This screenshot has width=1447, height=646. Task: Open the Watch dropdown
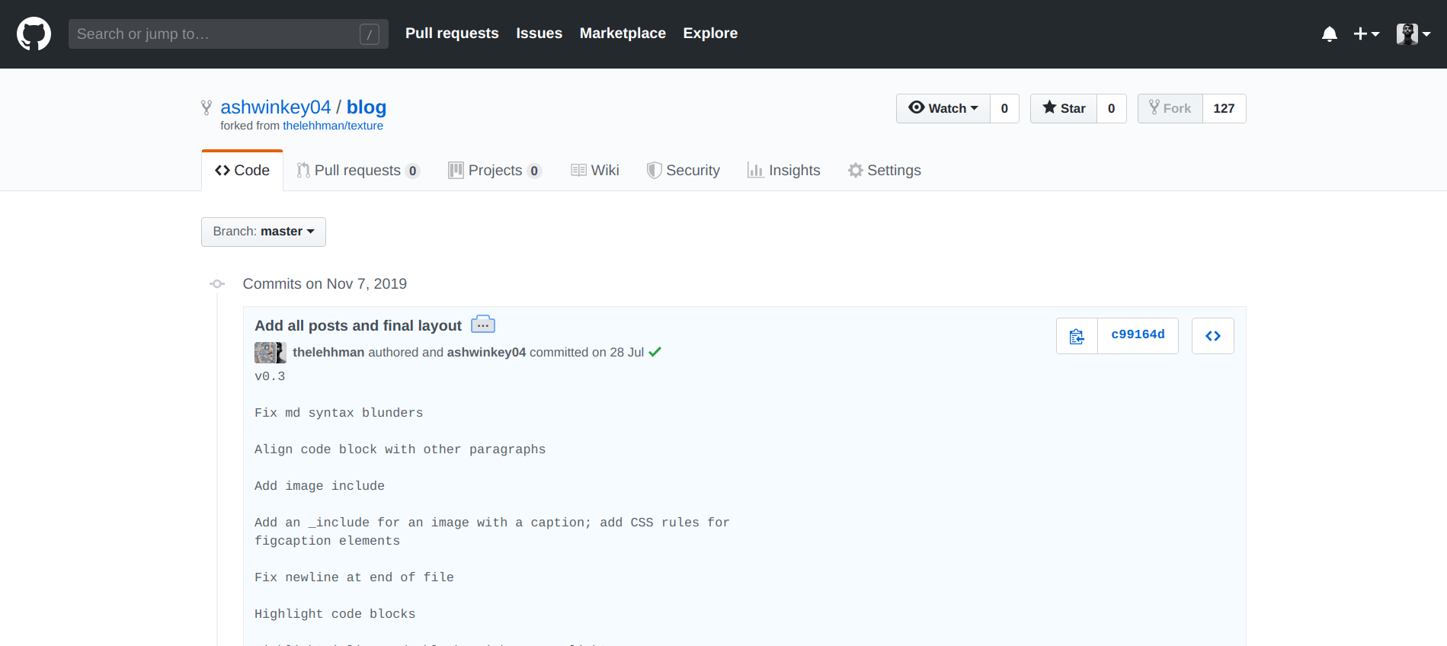click(x=943, y=108)
